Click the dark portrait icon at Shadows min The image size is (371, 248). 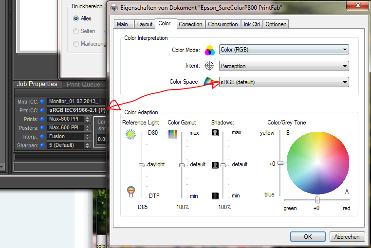point(215,195)
